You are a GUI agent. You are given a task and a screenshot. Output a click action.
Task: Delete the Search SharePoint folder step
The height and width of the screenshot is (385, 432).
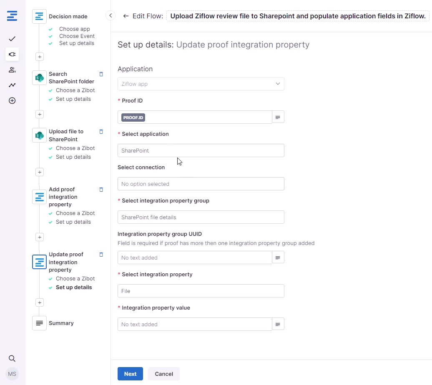click(101, 74)
